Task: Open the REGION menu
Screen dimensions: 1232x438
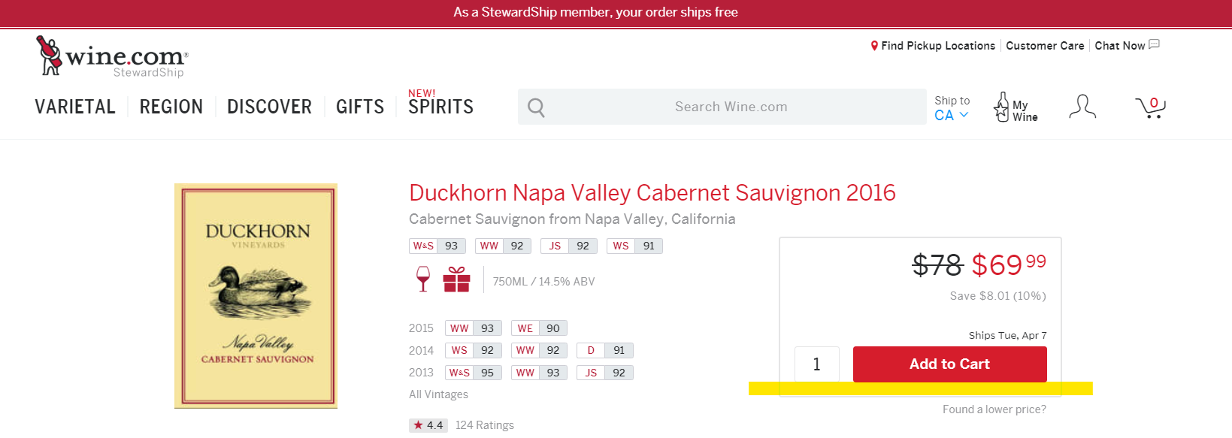Action: coord(171,107)
